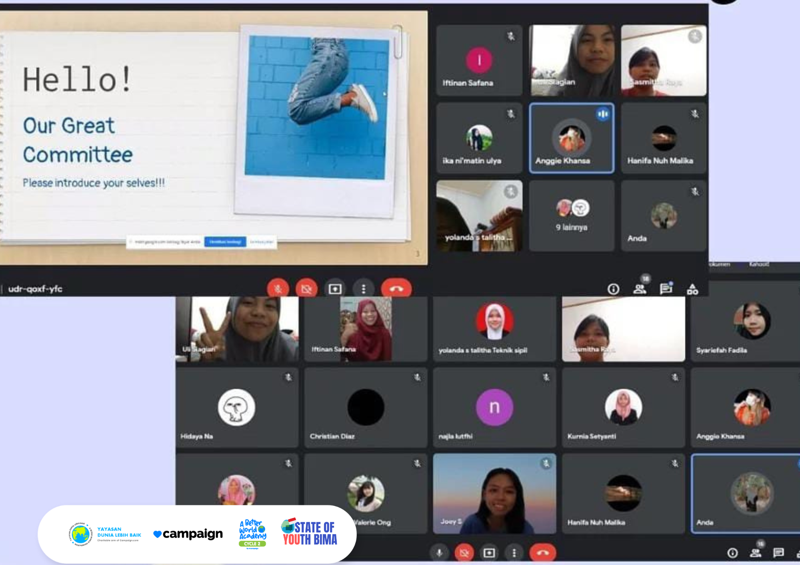Image resolution: width=800 pixels, height=565 pixels.
Task: Open activities icon in top meeting window
Action: 692,288
